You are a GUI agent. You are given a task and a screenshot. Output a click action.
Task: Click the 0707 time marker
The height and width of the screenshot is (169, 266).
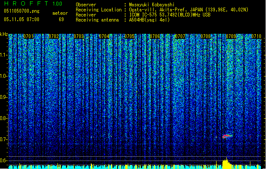click(180, 36)
